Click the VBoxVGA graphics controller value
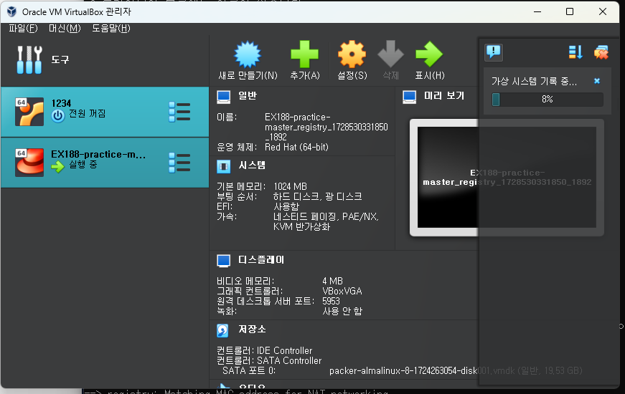The image size is (625, 394). [342, 292]
